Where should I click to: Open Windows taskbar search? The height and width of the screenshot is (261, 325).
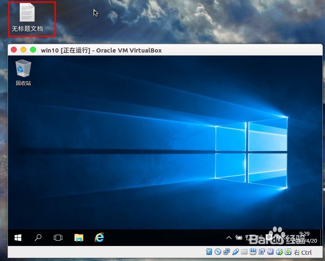38,238
